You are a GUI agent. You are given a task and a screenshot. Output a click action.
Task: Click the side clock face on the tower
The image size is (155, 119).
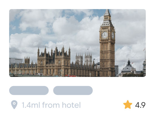[113, 35]
